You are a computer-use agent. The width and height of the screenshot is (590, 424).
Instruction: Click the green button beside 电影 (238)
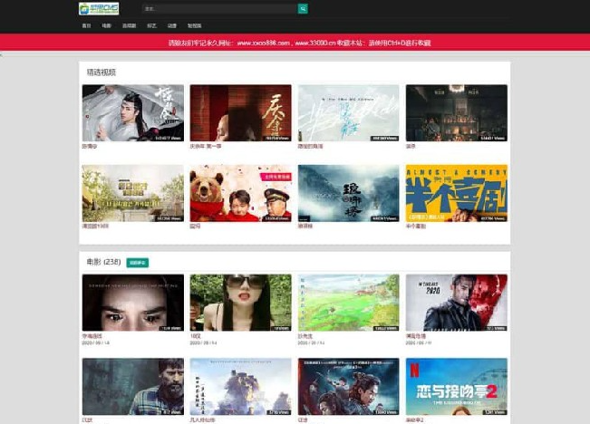138,263
